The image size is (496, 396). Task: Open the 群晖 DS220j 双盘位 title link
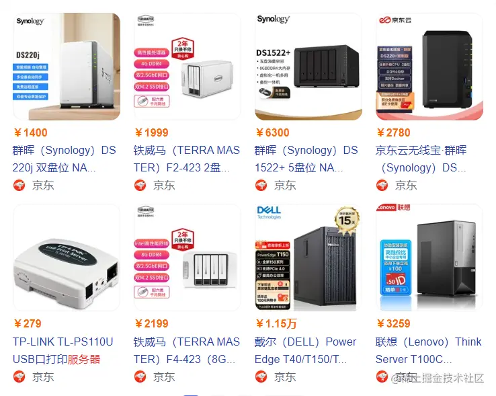(65, 159)
